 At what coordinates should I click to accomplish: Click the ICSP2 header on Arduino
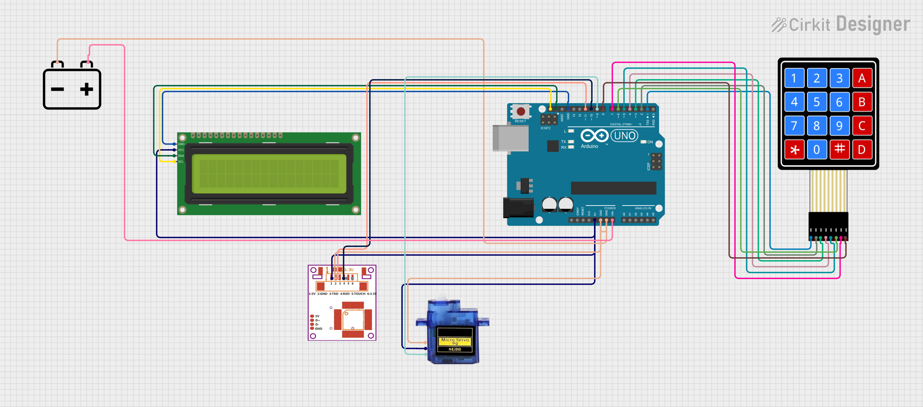[x=549, y=120]
